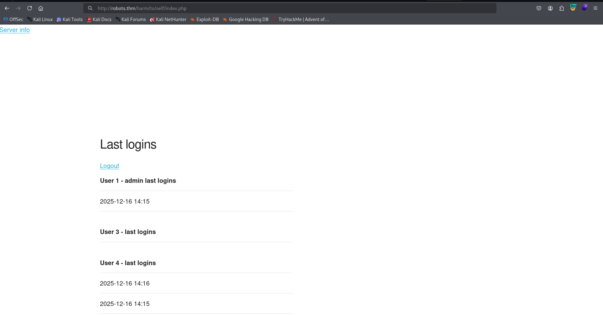Click the browser back arrow
603x316 pixels.
(7, 8)
